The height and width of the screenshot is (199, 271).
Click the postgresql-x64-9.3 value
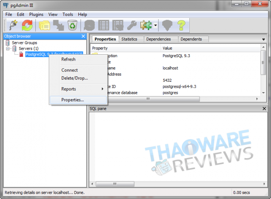tap(179, 86)
